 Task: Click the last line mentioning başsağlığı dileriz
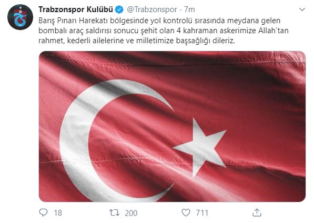[x=137, y=41]
